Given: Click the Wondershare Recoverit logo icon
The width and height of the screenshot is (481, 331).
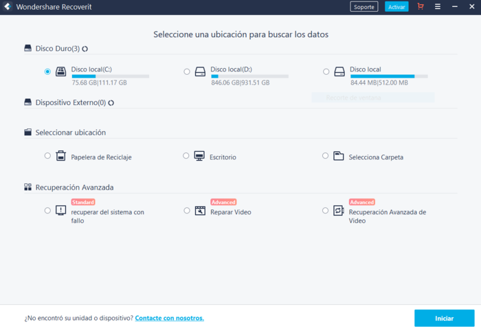Looking at the screenshot, I should click(8, 6).
